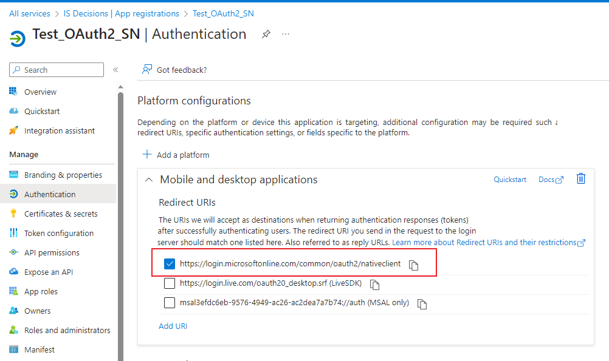This screenshot has width=609, height=361.
Task: Pin the Test_OAuth2_SN page
Action: [x=266, y=34]
